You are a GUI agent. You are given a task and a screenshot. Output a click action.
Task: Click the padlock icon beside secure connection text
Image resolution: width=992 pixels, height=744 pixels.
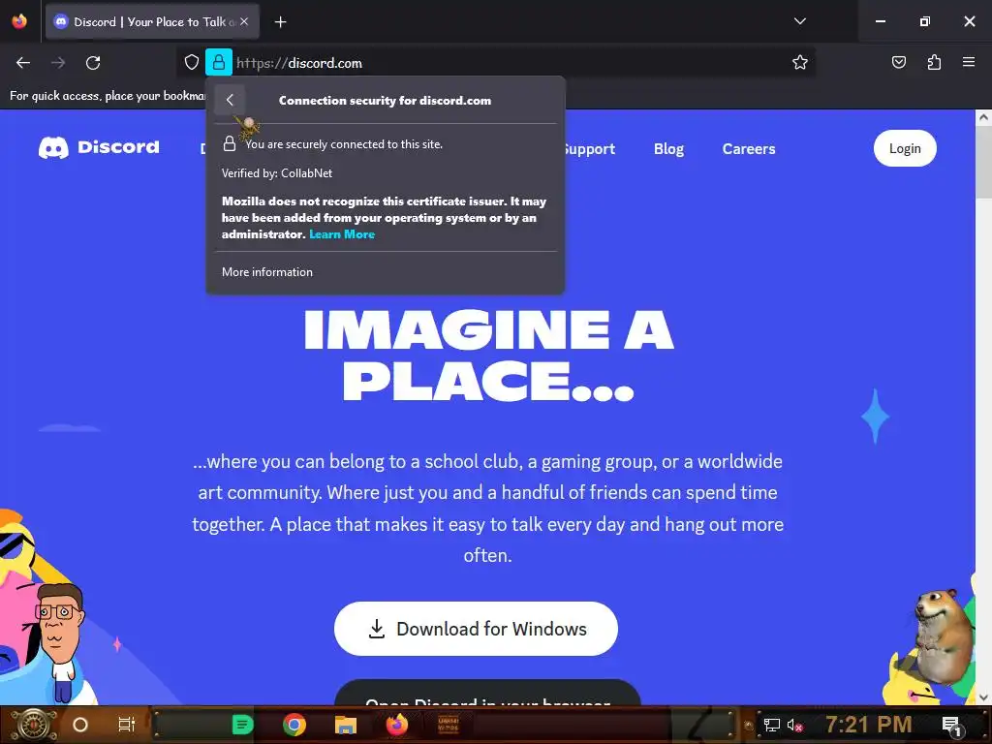pos(229,143)
